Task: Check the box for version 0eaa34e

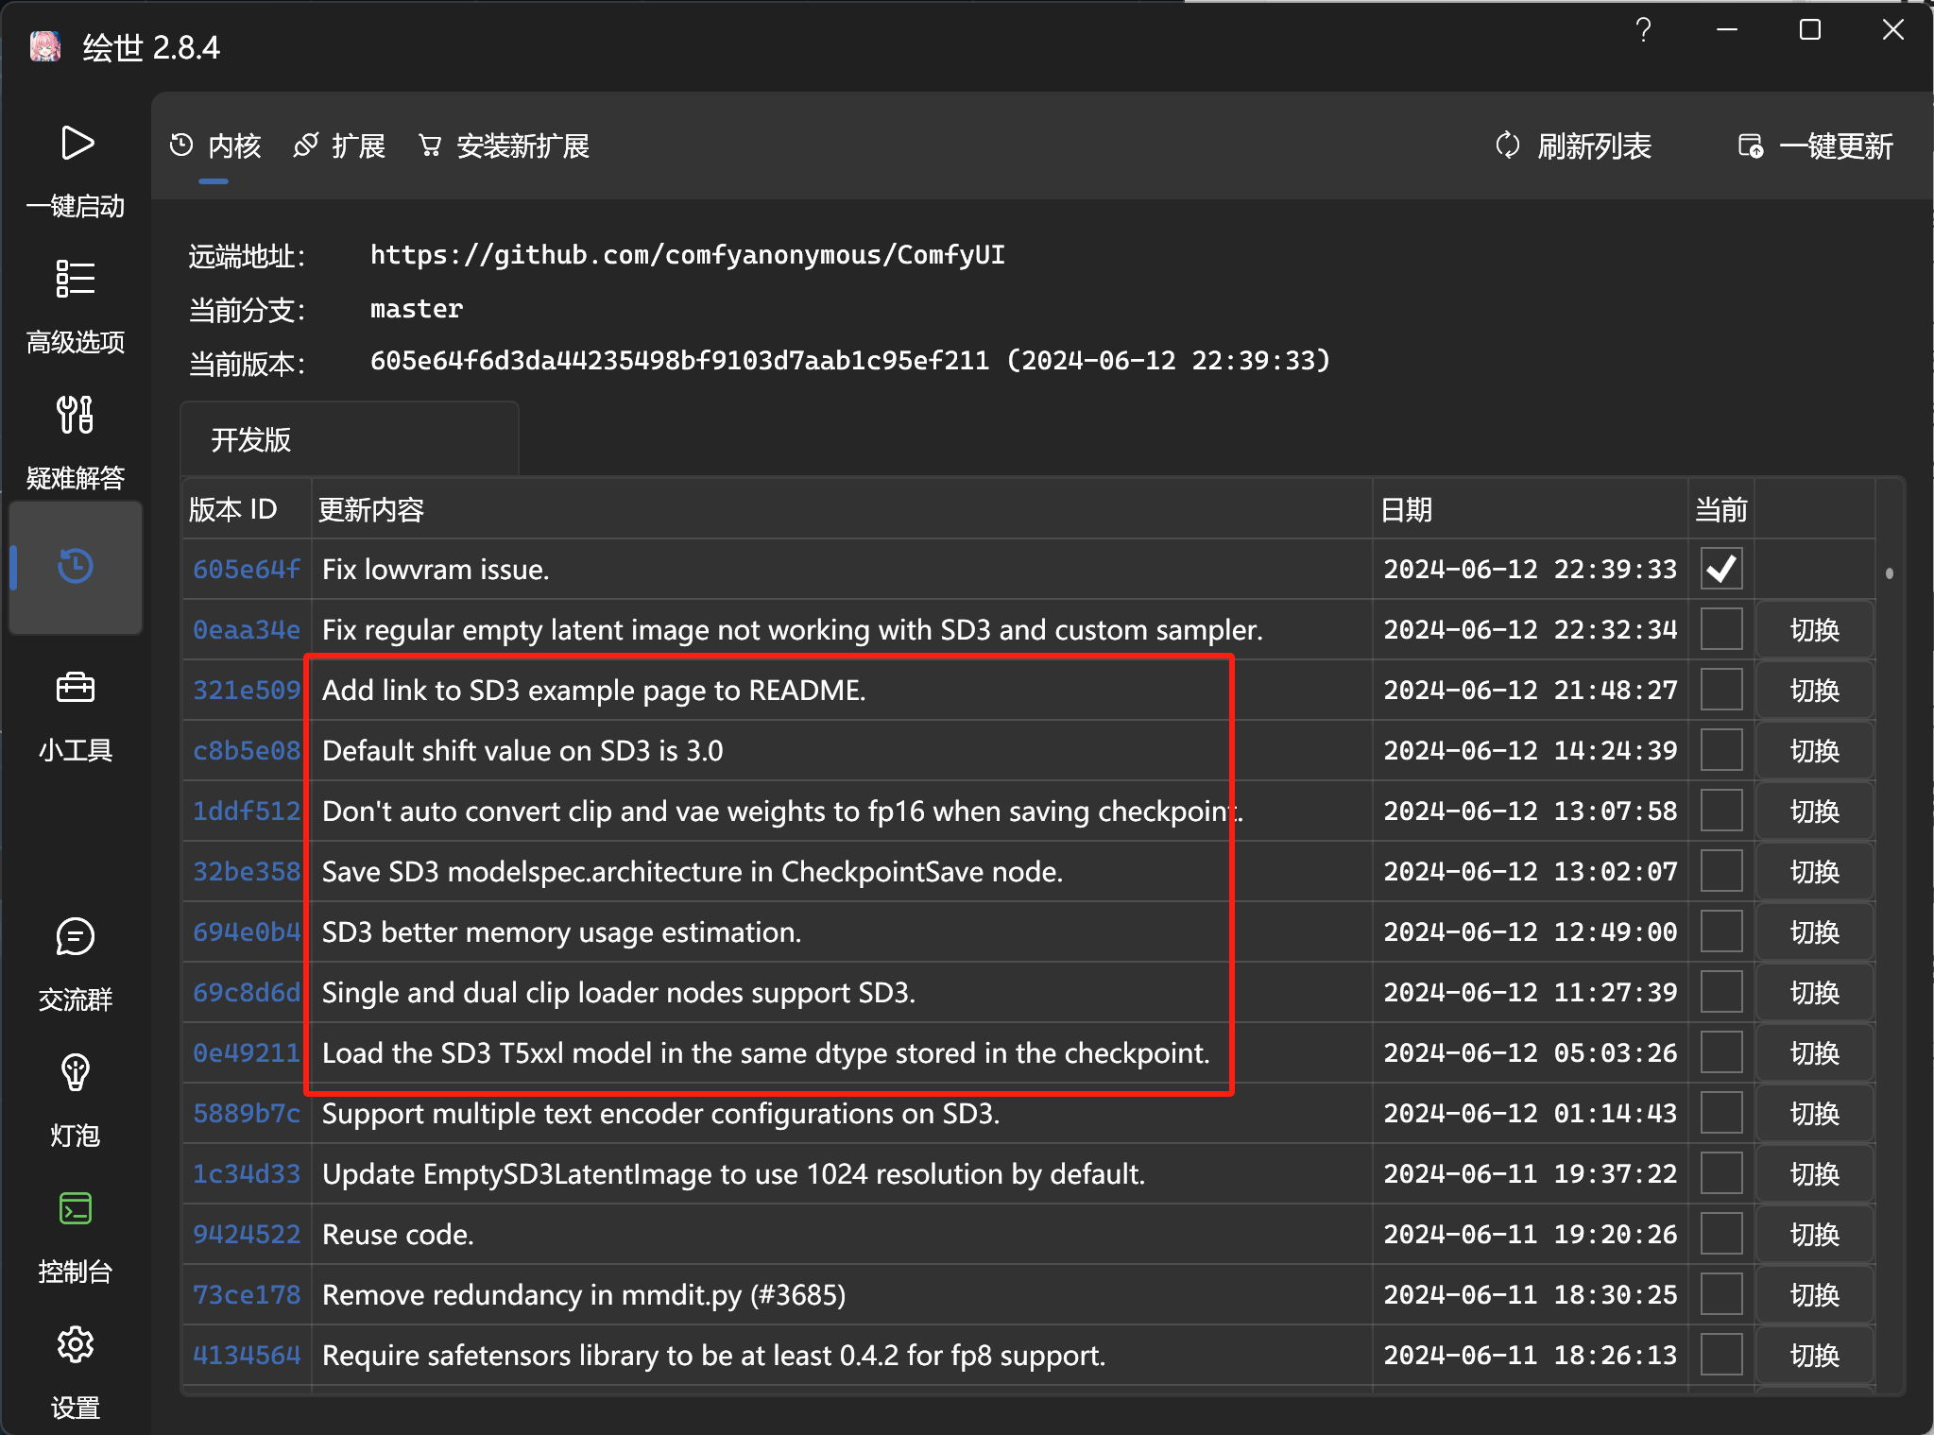Action: [x=1721, y=629]
